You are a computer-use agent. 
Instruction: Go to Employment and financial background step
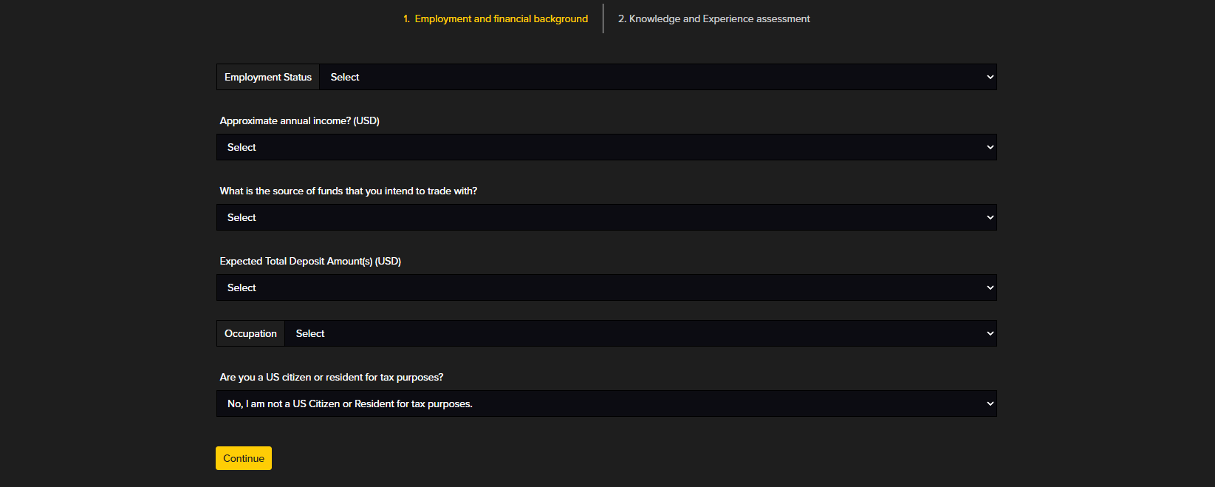[x=496, y=18]
